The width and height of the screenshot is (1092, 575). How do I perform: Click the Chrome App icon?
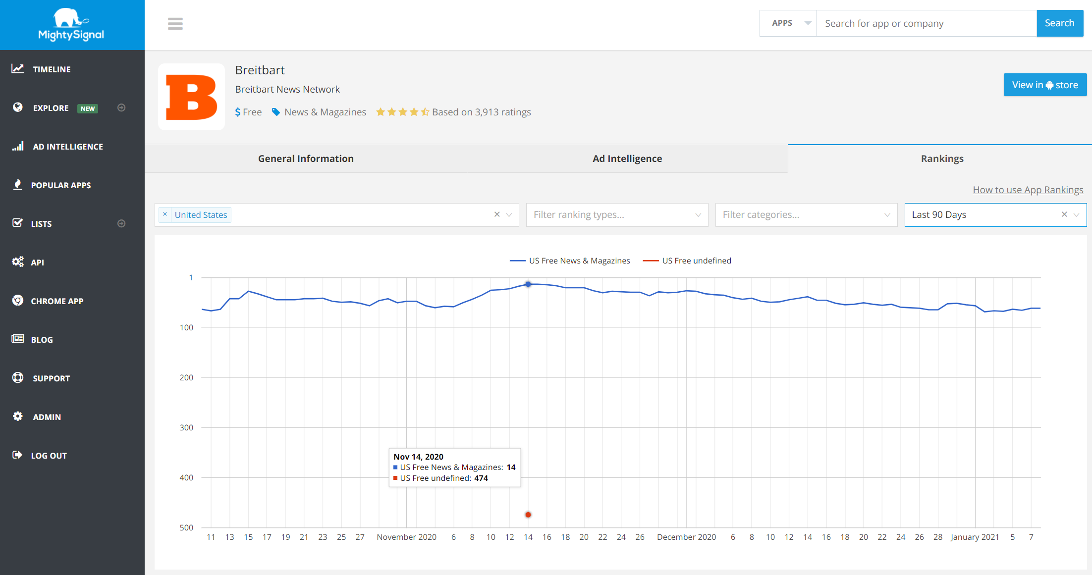18,300
